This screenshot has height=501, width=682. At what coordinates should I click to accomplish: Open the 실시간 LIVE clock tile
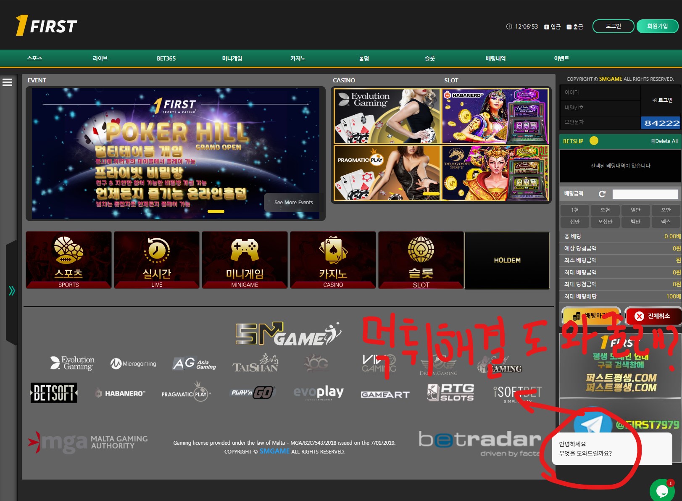pyautogui.click(x=157, y=260)
